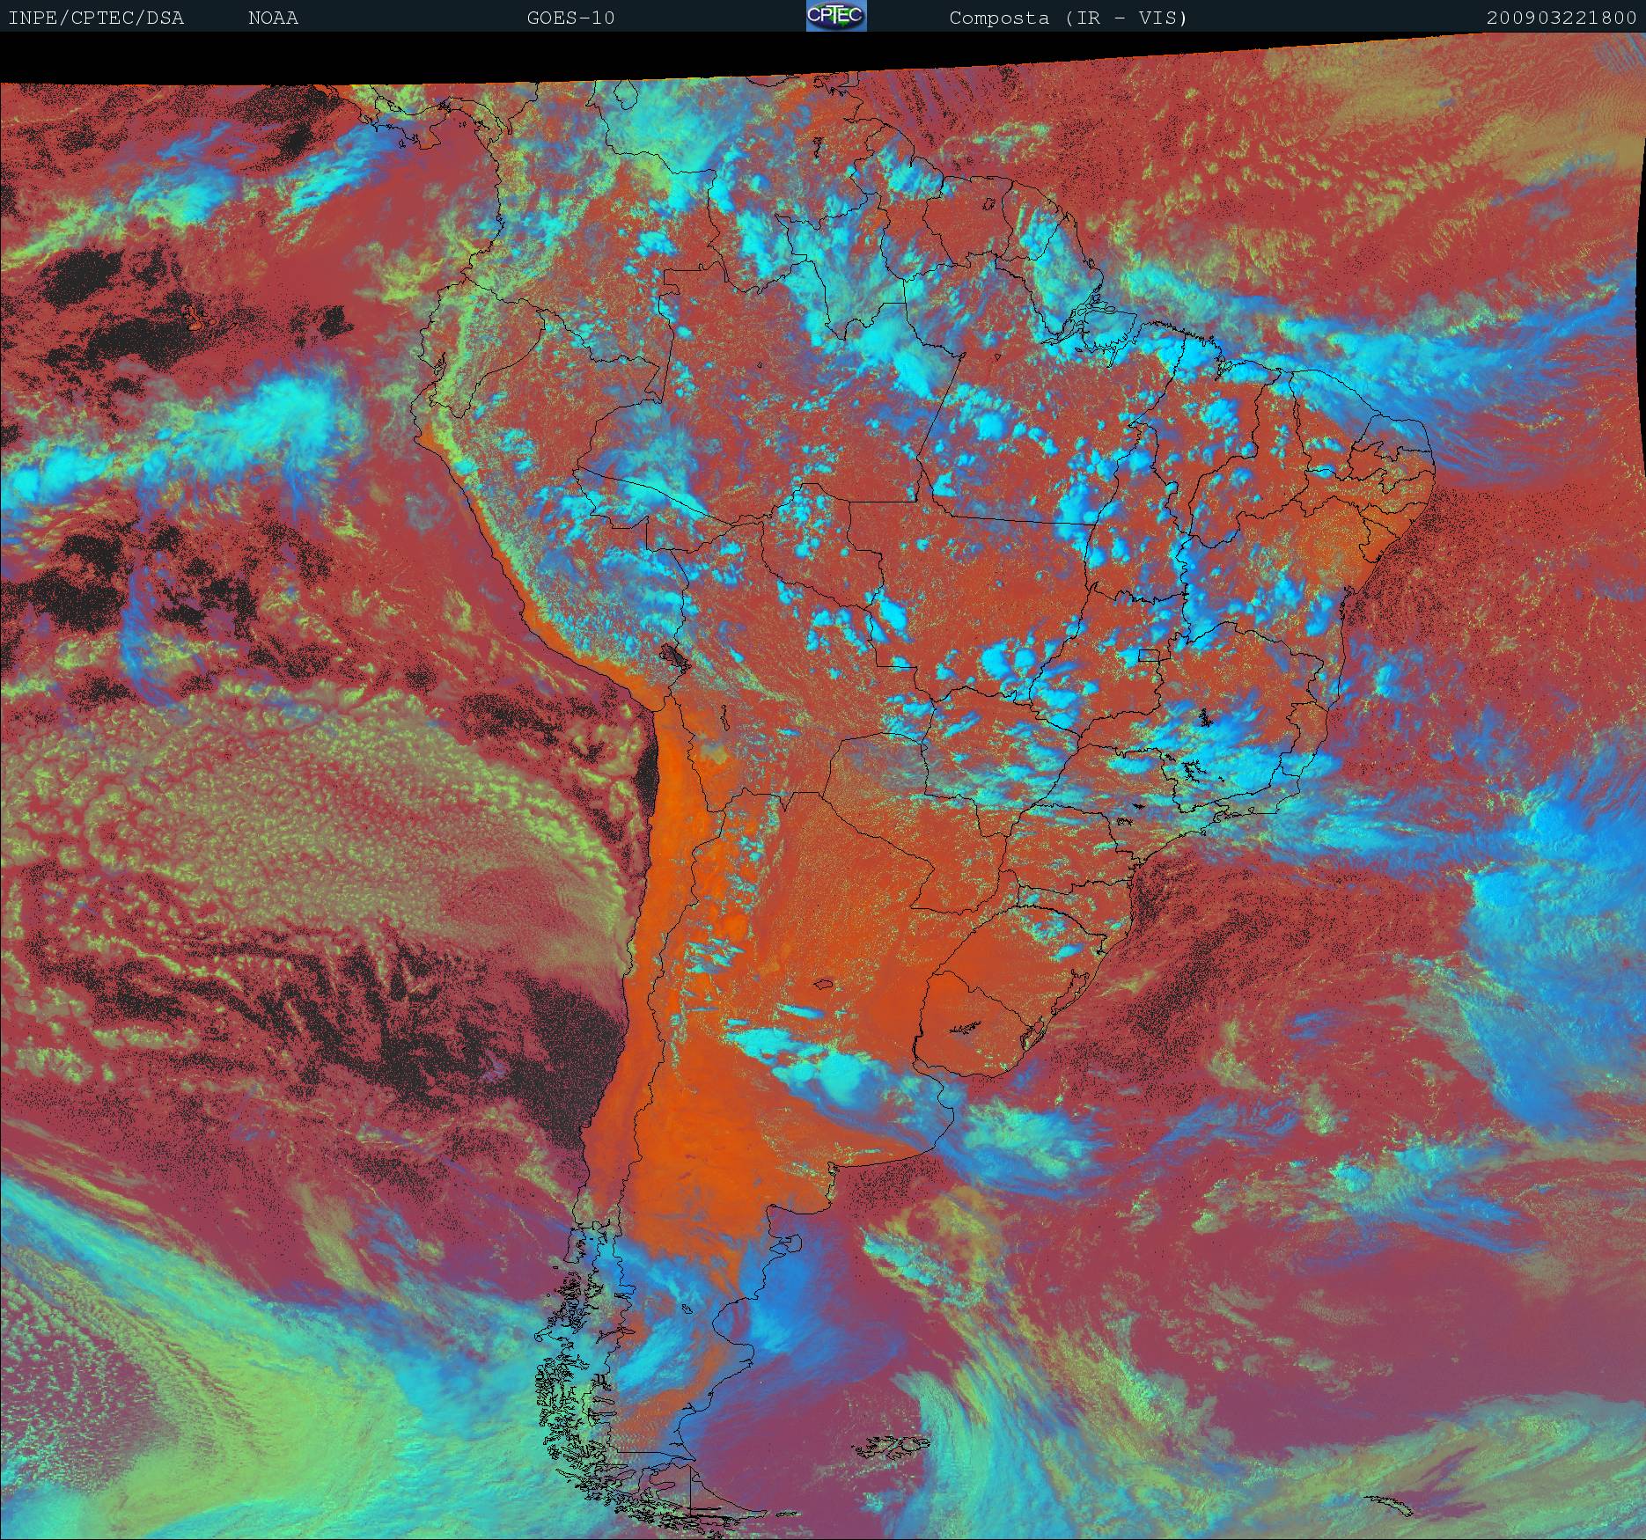Select the NOAA label in header

point(274,18)
